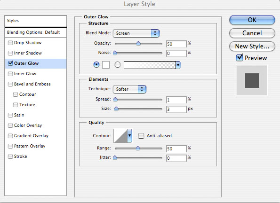
Task: Click the white glow color swatch
Action: point(106,65)
